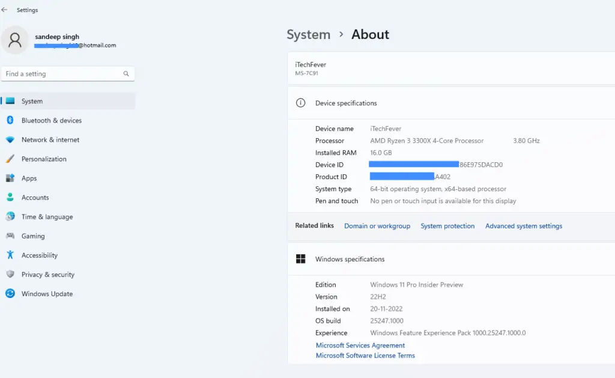The image size is (615, 378).
Task: Open Advanced system settings link
Action: pos(524,226)
